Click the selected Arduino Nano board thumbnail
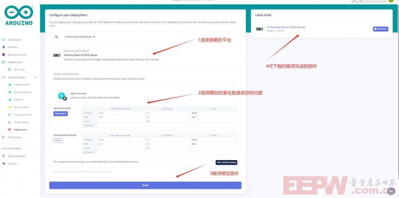Viewport: 399px width, 198px height. point(57,55)
